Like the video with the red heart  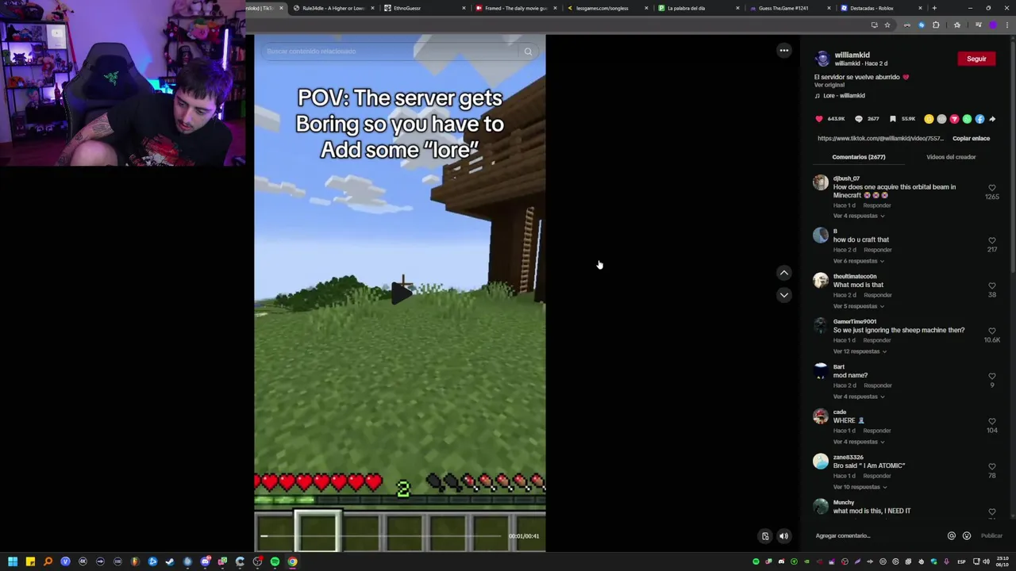coord(819,119)
